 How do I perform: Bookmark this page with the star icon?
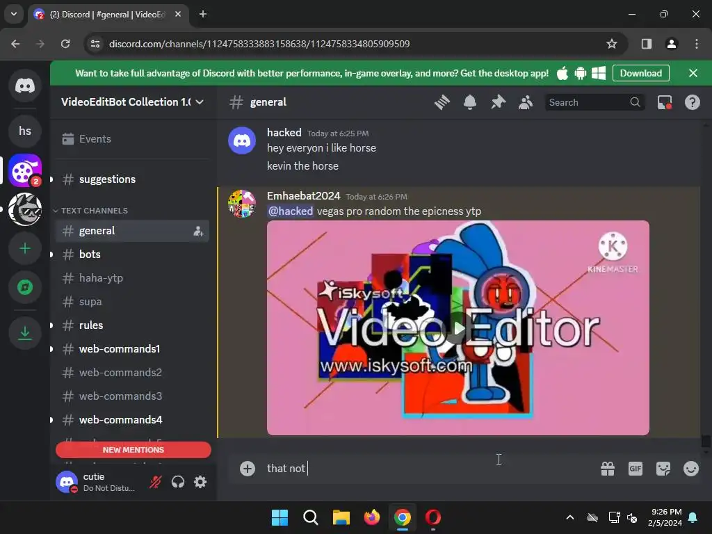pyautogui.click(x=612, y=44)
